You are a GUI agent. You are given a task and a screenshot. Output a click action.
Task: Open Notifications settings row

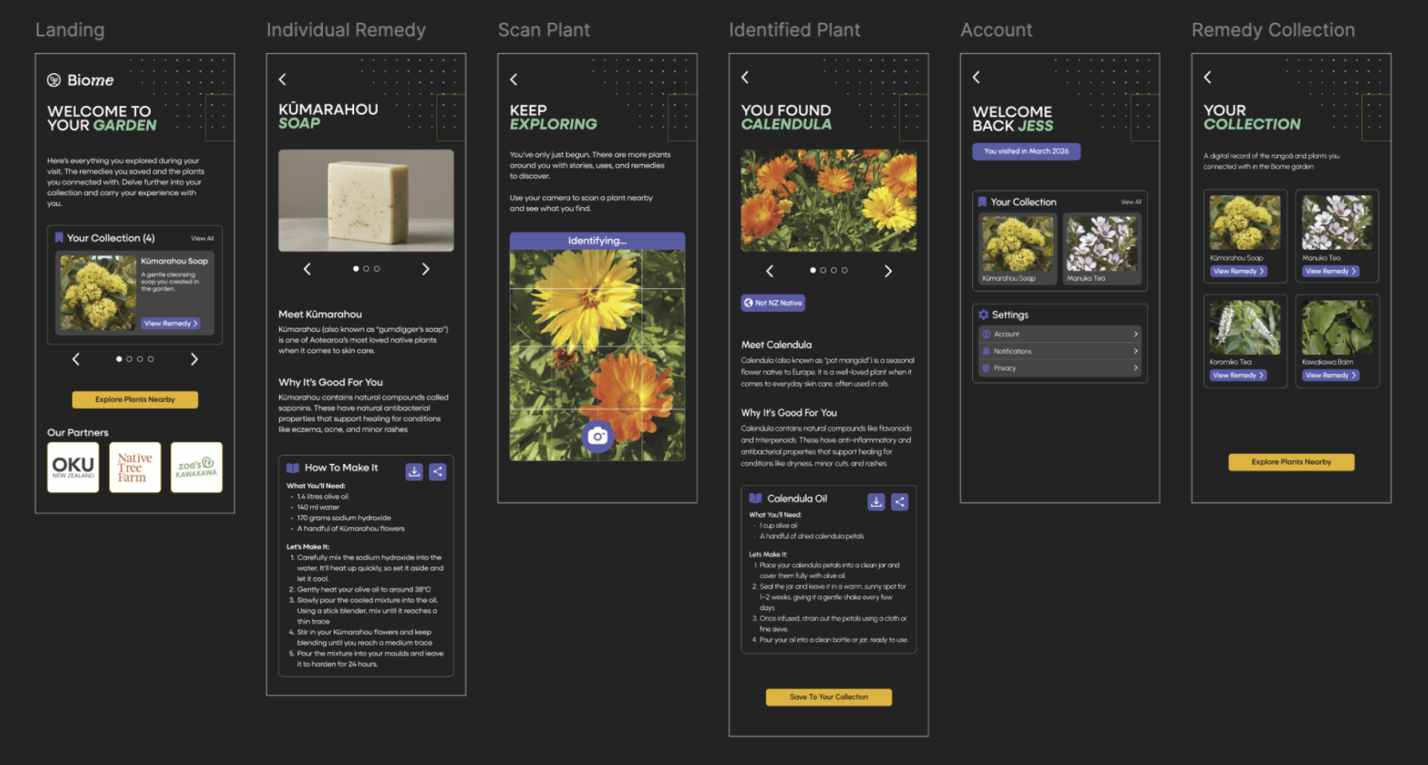coord(1059,351)
